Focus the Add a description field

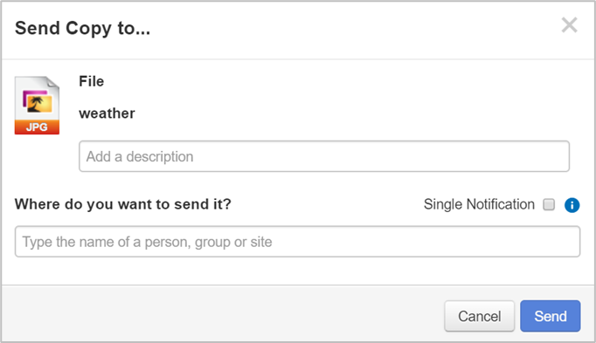coord(324,156)
